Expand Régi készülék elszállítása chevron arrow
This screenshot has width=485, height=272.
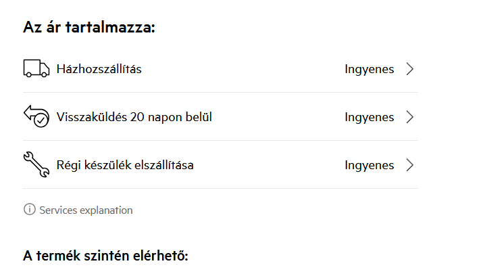[410, 165]
